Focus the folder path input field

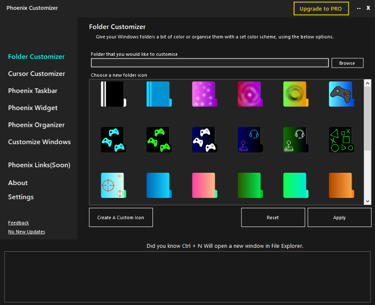pos(210,63)
